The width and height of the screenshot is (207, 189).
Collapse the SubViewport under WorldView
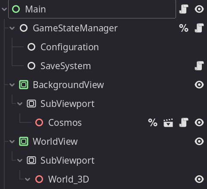click(20, 160)
